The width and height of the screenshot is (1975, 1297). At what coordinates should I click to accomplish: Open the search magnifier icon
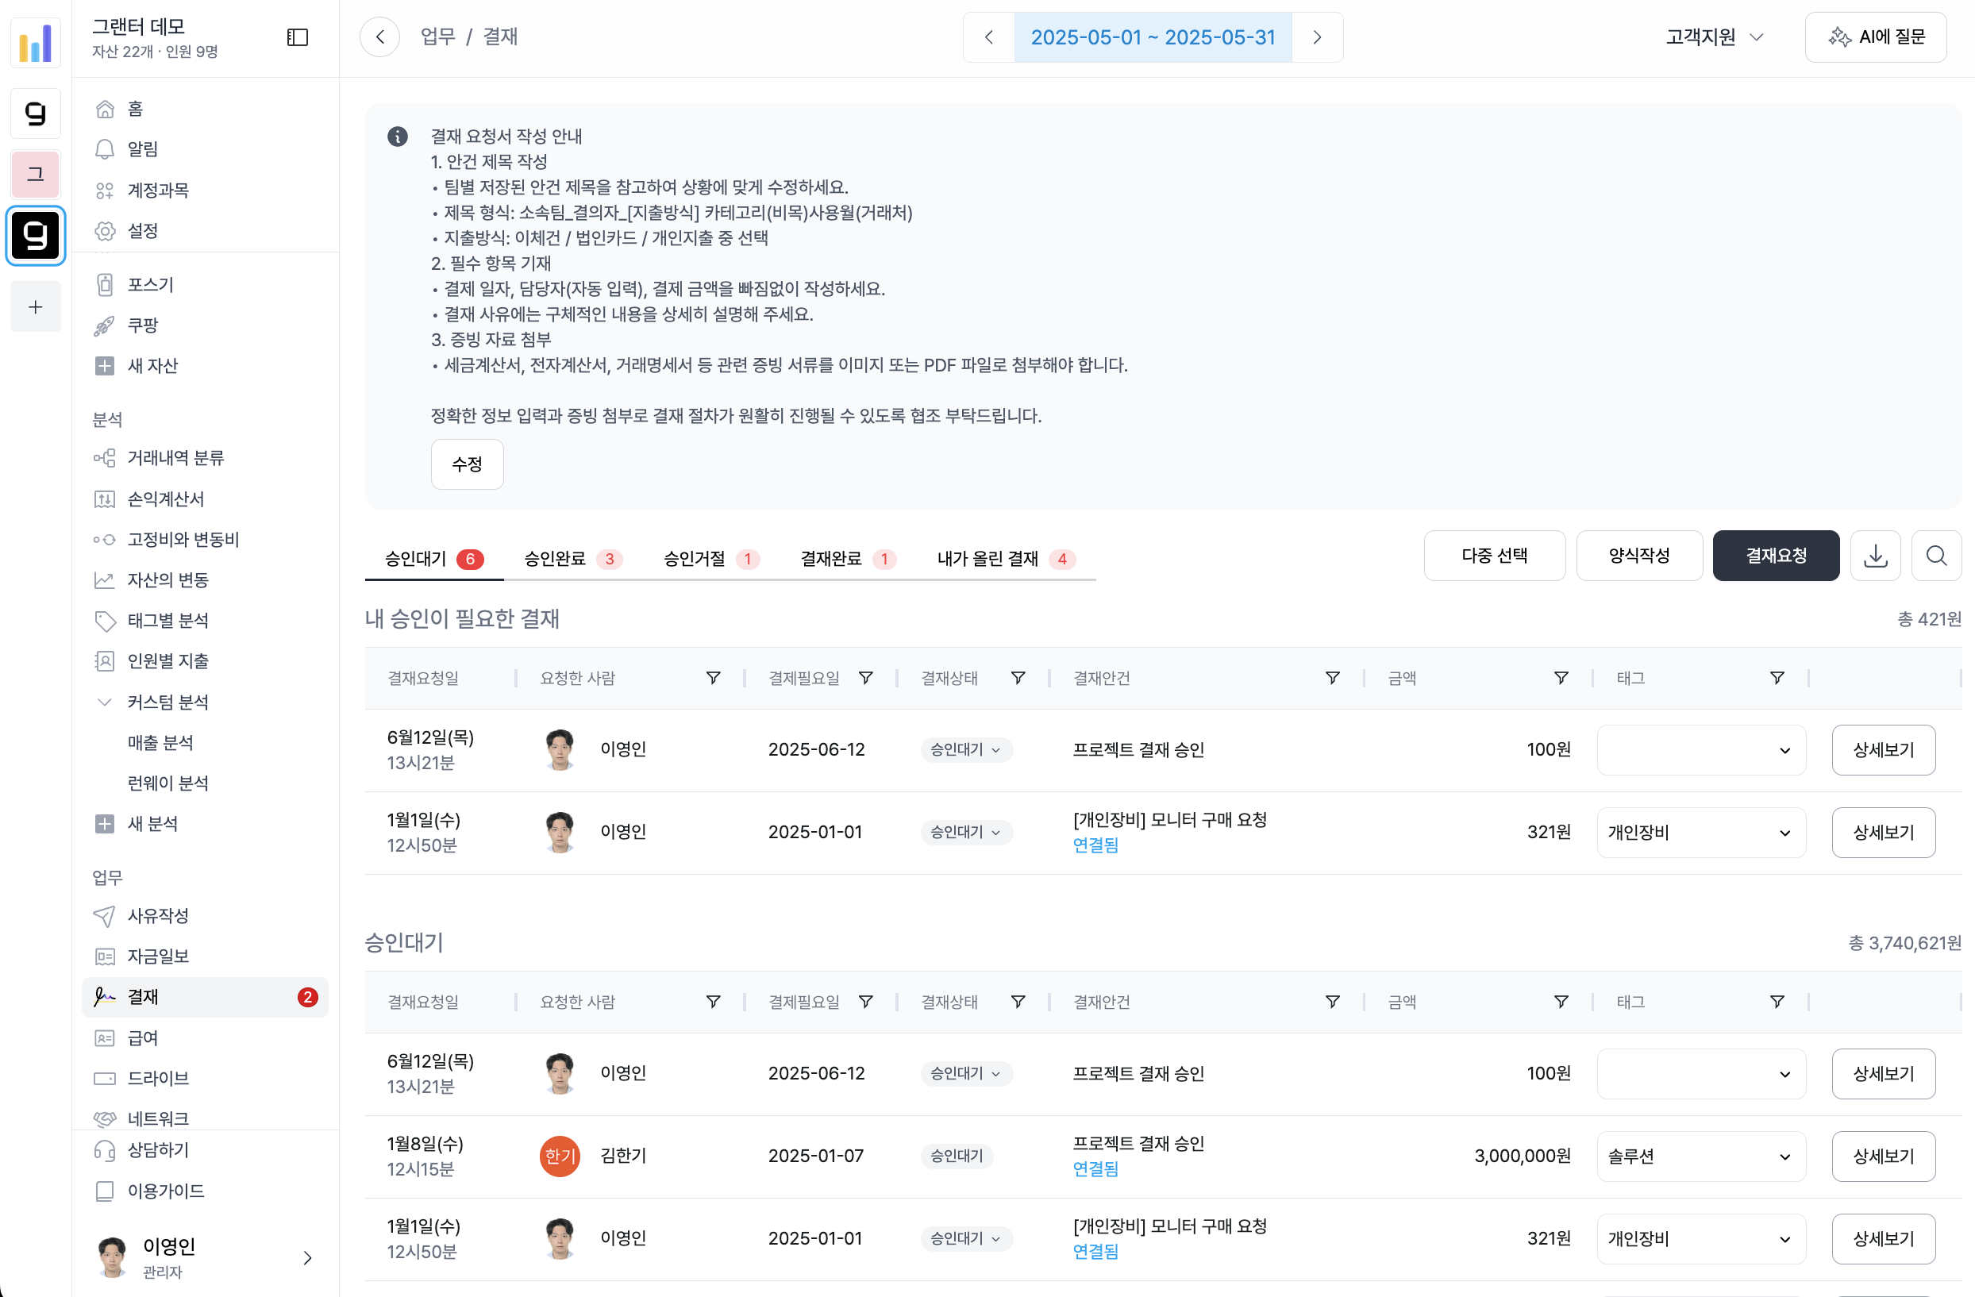click(1936, 555)
